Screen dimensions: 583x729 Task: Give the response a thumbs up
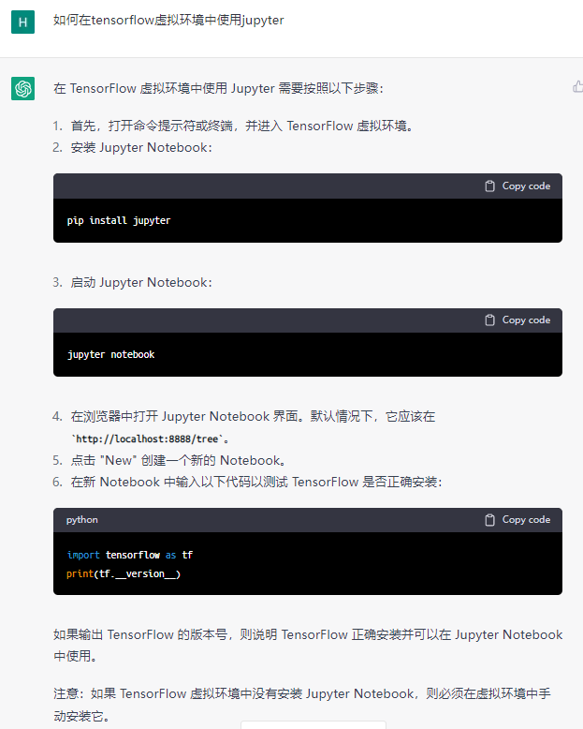click(x=578, y=87)
